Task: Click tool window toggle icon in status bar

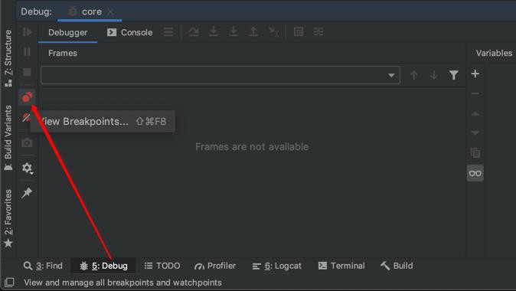Action: 9,282
